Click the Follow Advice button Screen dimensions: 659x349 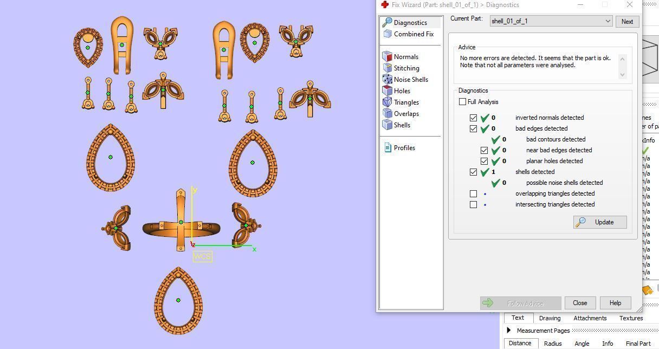[x=520, y=303]
